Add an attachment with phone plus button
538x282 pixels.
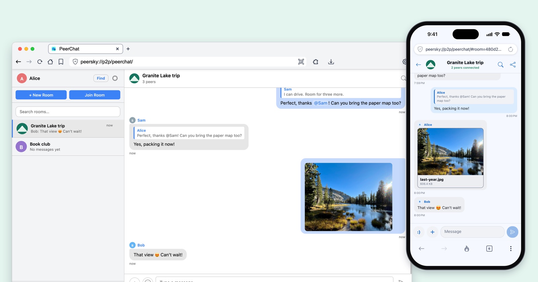coord(432,232)
